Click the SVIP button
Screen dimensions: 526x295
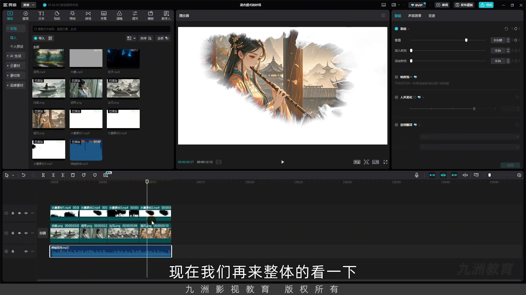click(x=417, y=5)
